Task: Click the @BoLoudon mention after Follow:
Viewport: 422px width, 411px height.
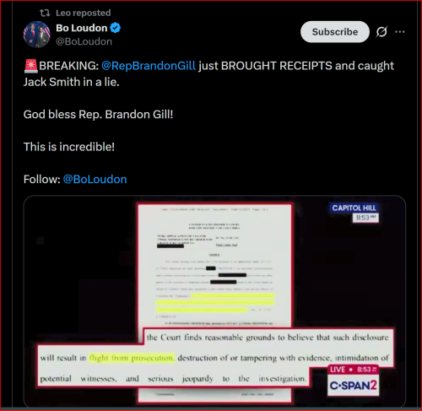Action: point(95,179)
